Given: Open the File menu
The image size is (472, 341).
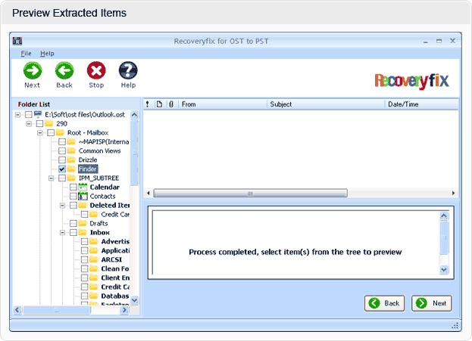Looking at the screenshot, I should [26, 54].
